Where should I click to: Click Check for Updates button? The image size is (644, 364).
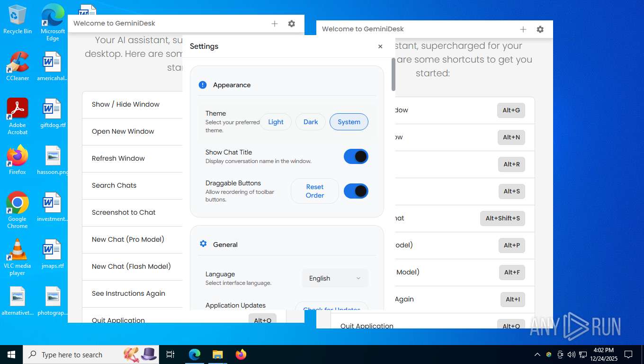331,306
